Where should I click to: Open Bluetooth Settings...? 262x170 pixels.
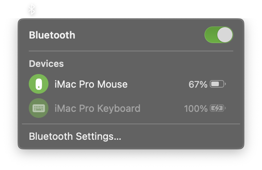pos(75,136)
